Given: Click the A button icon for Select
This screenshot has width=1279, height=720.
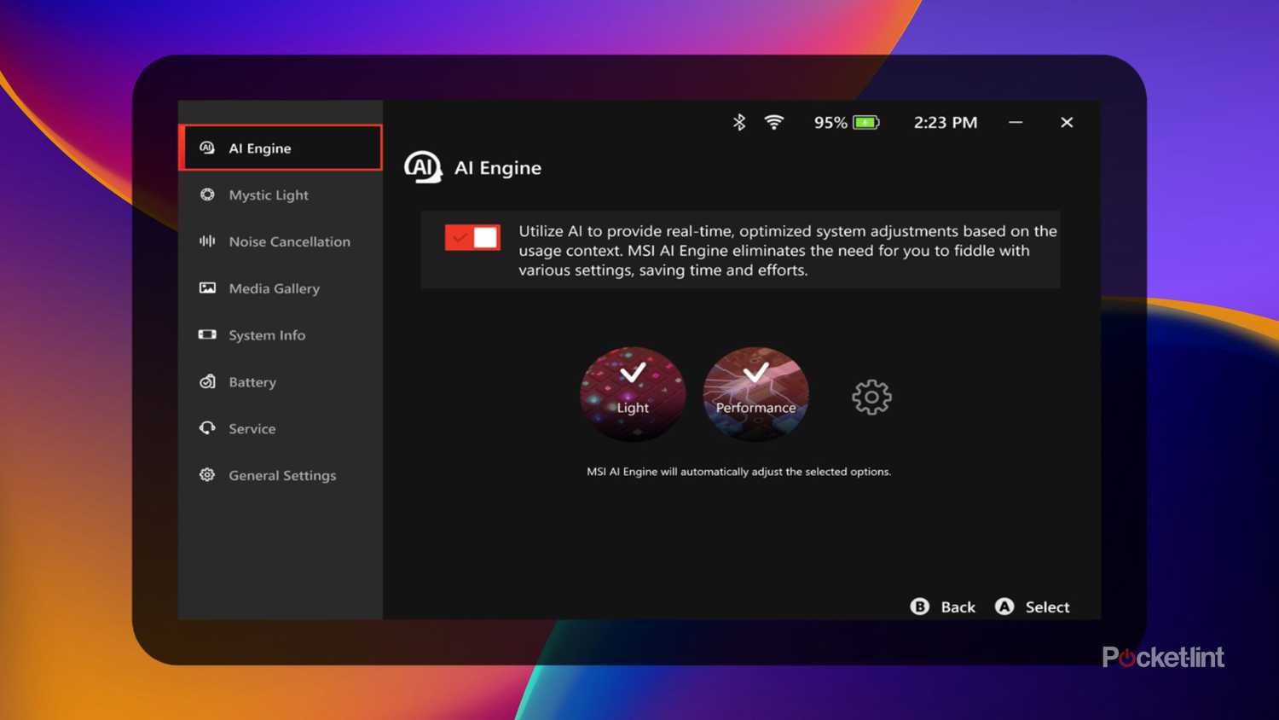Looking at the screenshot, I should tap(1004, 607).
